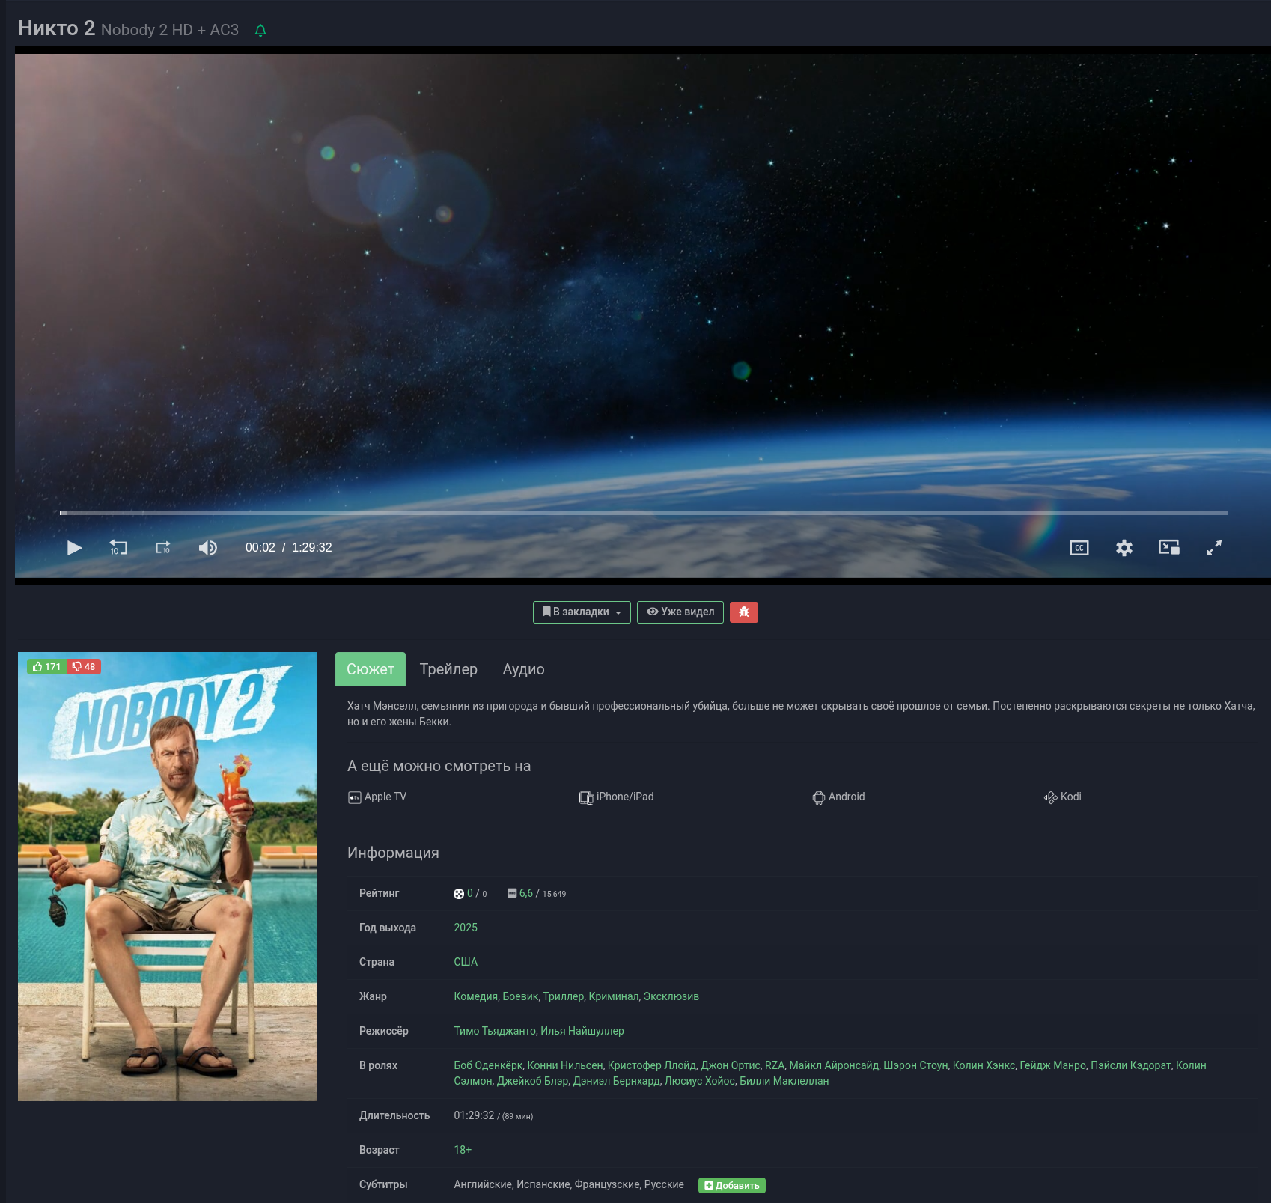The height and width of the screenshot is (1203, 1271).
Task: Click the picture-in-picture player icon
Action: pyautogui.click(x=1169, y=547)
